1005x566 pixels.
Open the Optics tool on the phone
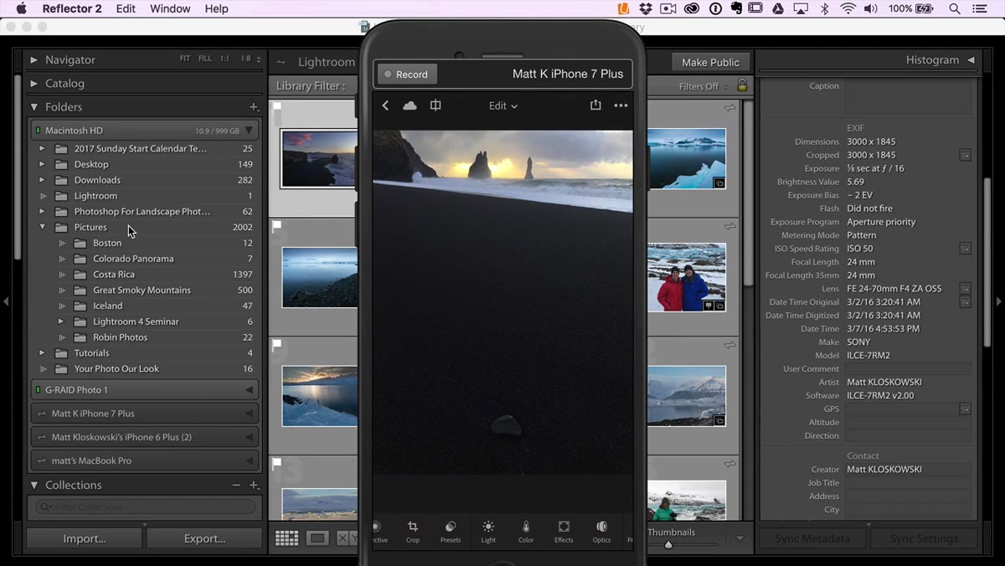click(601, 531)
